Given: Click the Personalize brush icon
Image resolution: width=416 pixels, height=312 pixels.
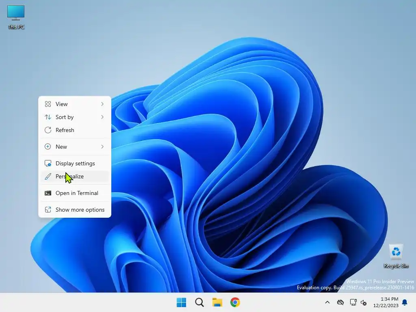Looking at the screenshot, I should (48, 176).
